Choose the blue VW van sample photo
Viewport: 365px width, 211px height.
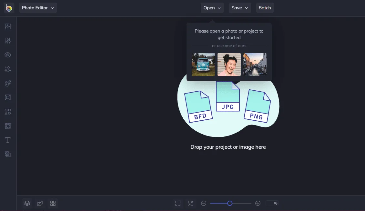pyautogui.click(x=203, y=65)
